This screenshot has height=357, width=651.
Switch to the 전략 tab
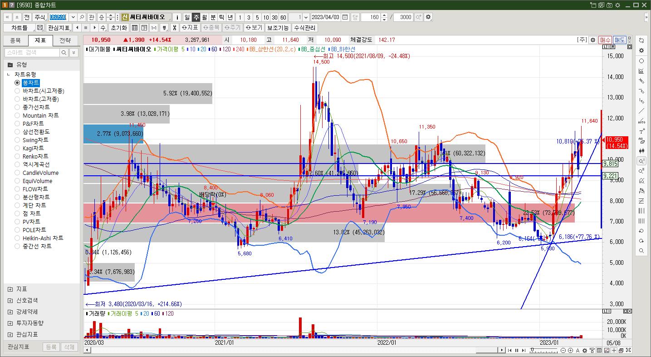coord(65,40)
